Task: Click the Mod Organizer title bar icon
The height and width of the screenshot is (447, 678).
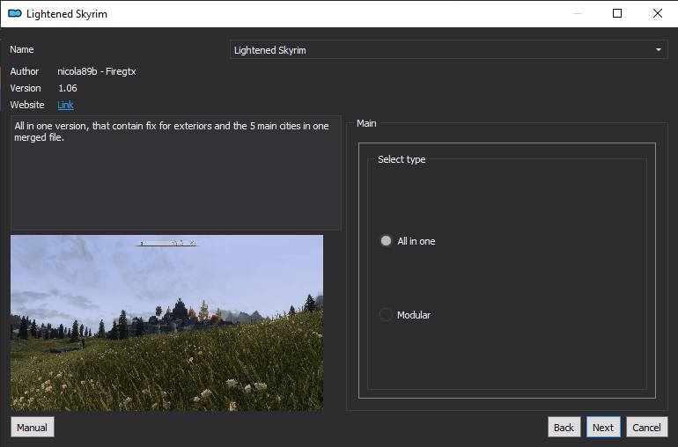Action: (15, 13)
